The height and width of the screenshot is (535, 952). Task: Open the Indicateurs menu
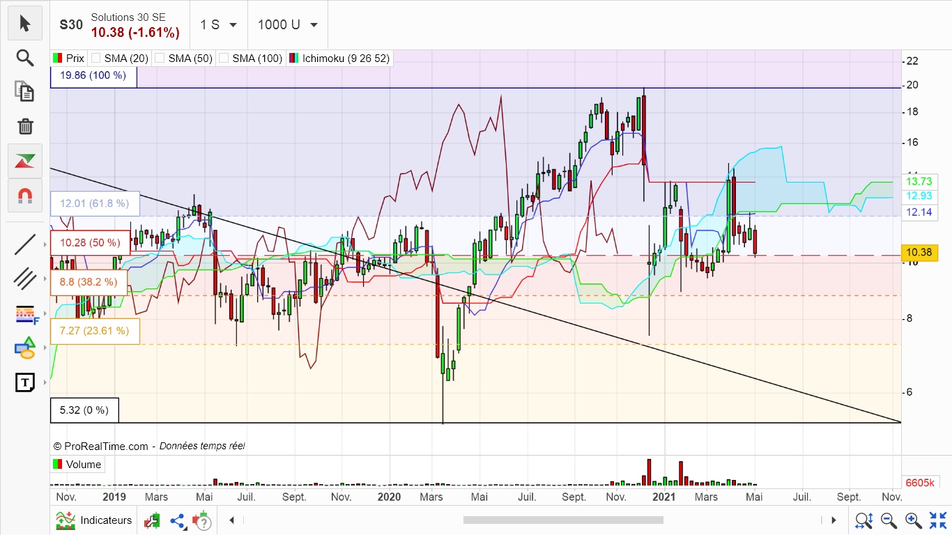(x=94, y=520)
